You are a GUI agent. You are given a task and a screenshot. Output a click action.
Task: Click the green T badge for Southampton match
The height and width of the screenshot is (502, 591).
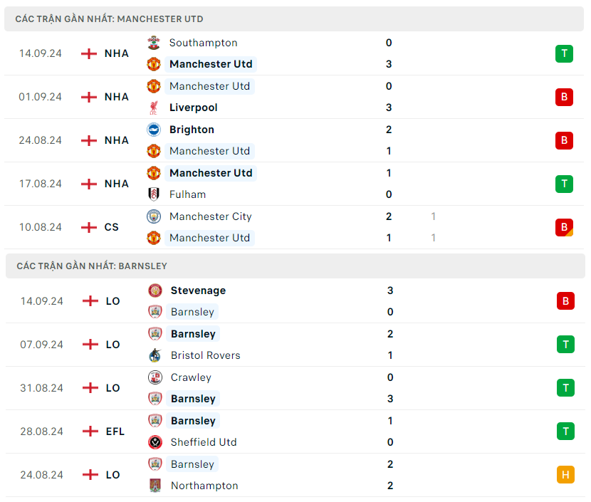[x=564, y=53]
